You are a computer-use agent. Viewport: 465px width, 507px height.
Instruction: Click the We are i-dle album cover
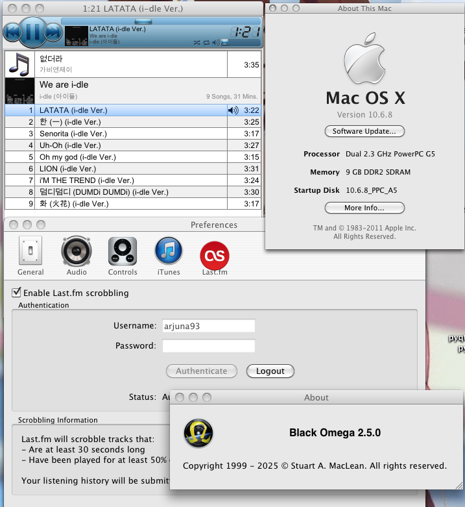click(x=19, y=91)
